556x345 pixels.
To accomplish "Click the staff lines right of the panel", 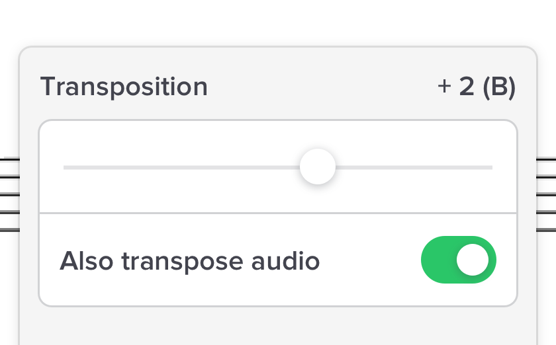I will click(x=546, y=194).
